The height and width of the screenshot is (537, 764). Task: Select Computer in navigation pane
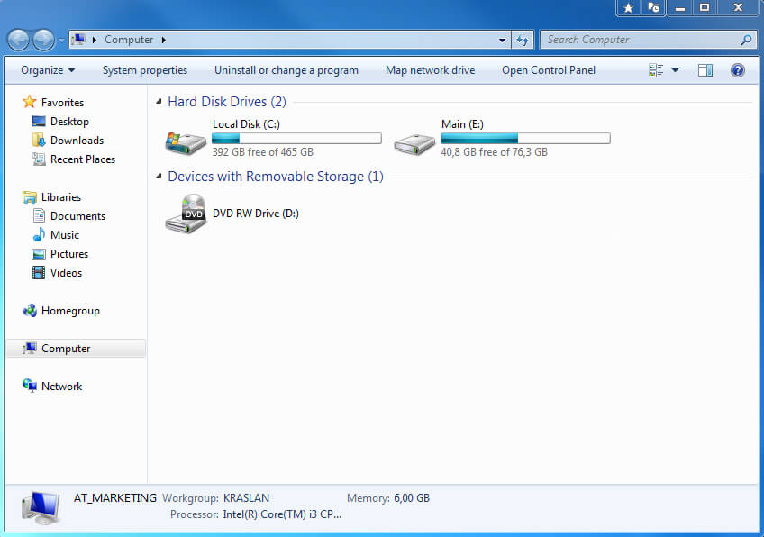pyautogui.click(x=66, y=349)
